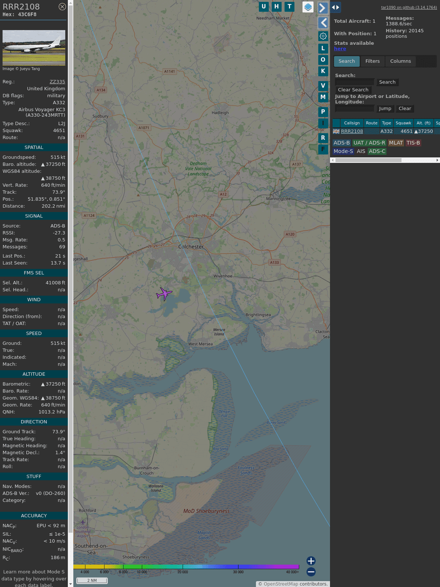Open the settings gear
The height and width of the screenshot is (587, 440).
[323, 36]
